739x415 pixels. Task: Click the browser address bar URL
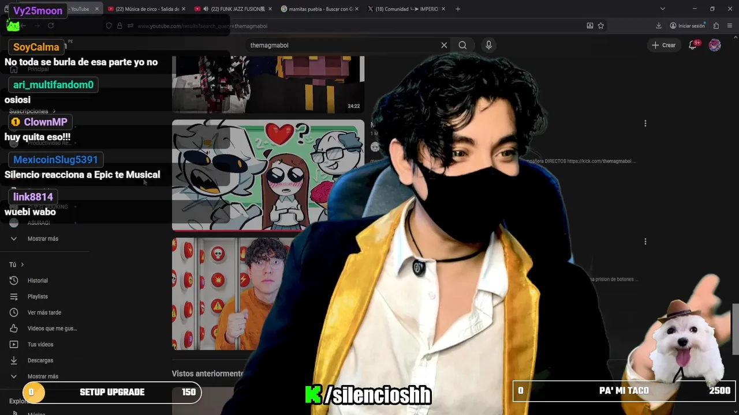point(202,26)
